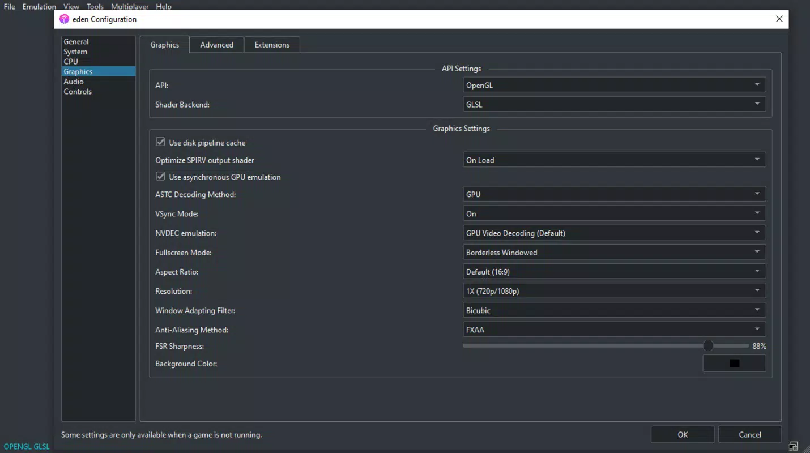This screenshot has width=810, height=453.
Task: Click the FSR Sharpness slider handle
Action: (708, 345)
